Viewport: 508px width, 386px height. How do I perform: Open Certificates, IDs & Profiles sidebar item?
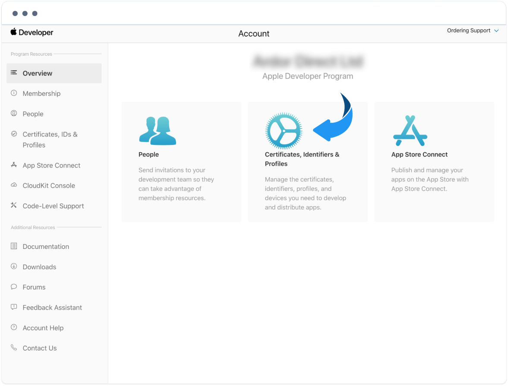click(50, 140)
